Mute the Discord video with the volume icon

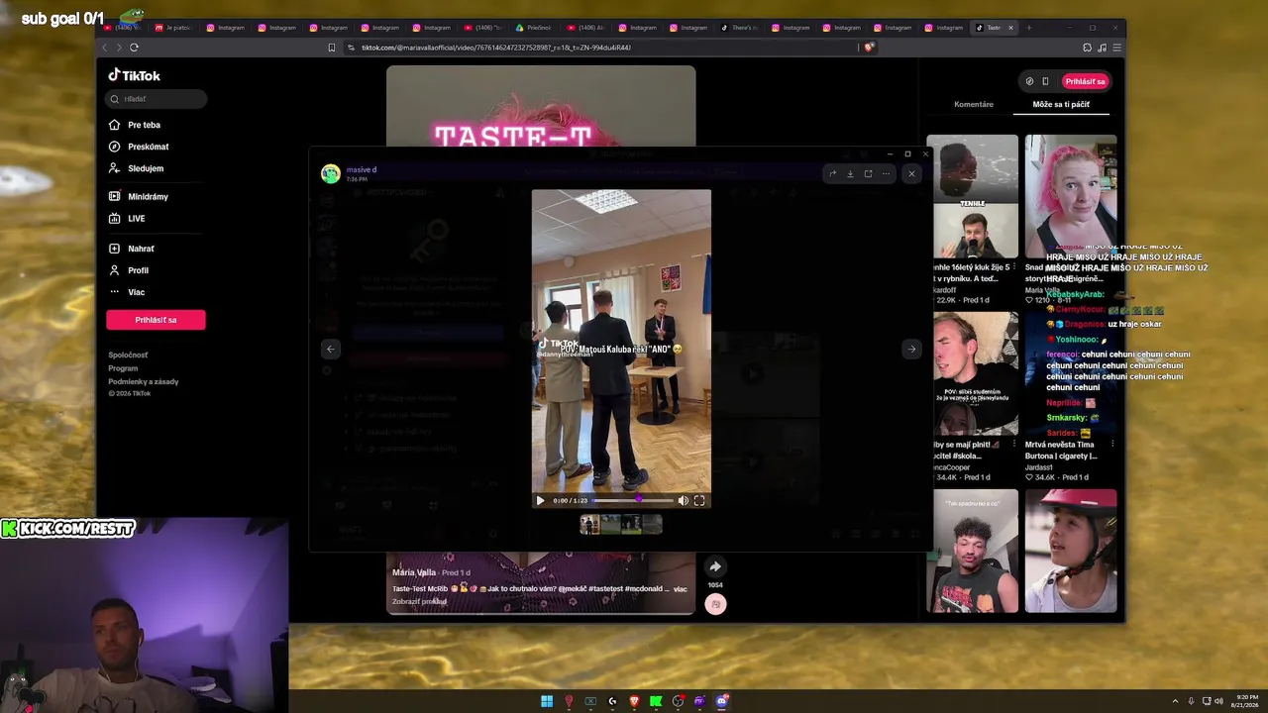coord(683,501)
